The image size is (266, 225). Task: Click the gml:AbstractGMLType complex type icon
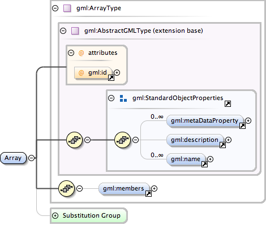coord(75,31)
